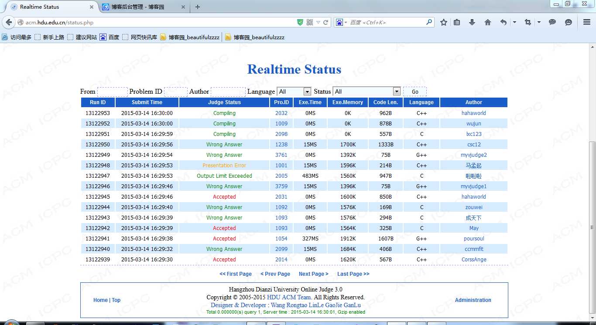Click the green shield security icon
Screen dimensions: 596x325
300,22
